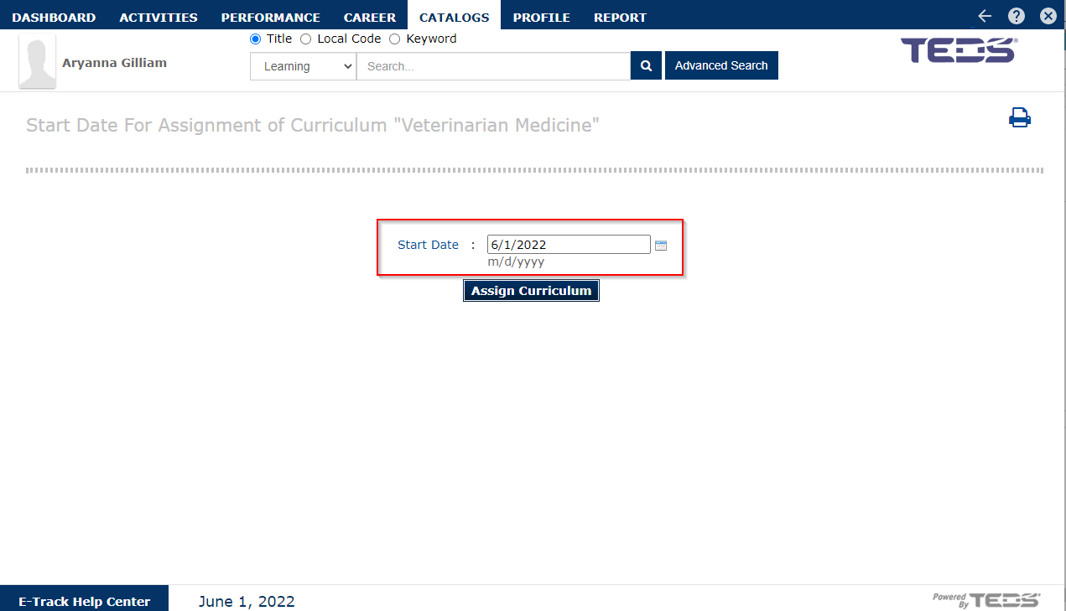The height and width of the screenshot is (611, 1066).
Task: Switch to the PERFORMANCE tab
Action: coord(271,17)
